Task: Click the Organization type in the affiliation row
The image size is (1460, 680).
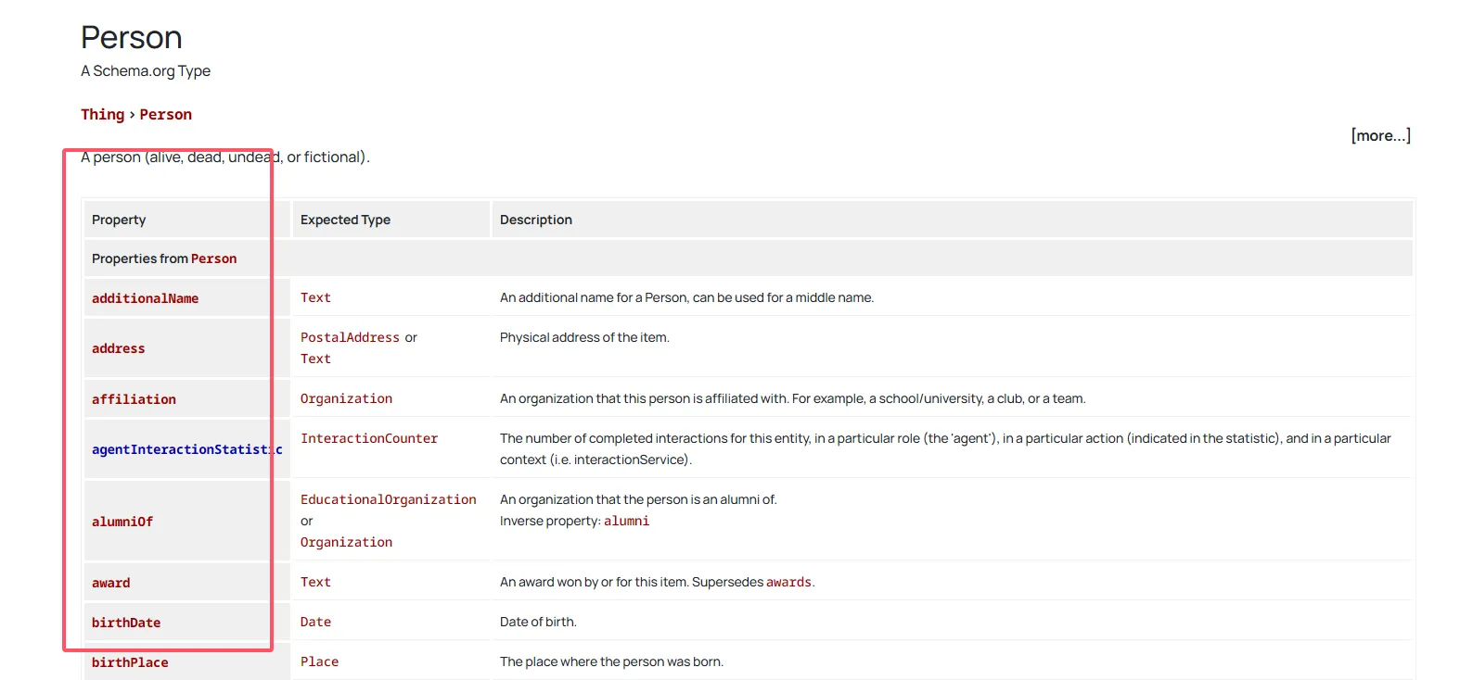Action: 346,398
